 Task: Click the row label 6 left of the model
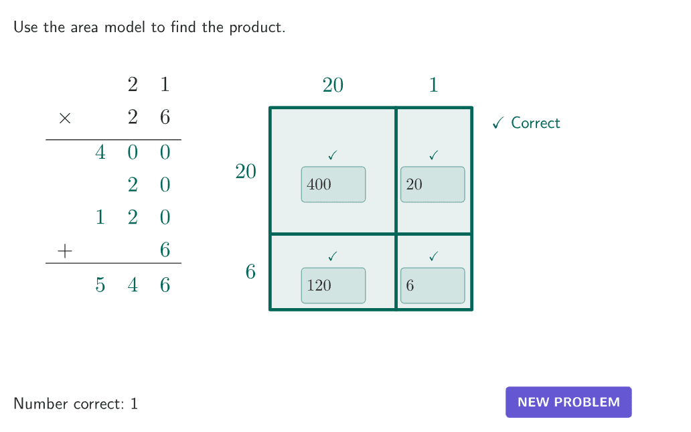pos(250,272)
